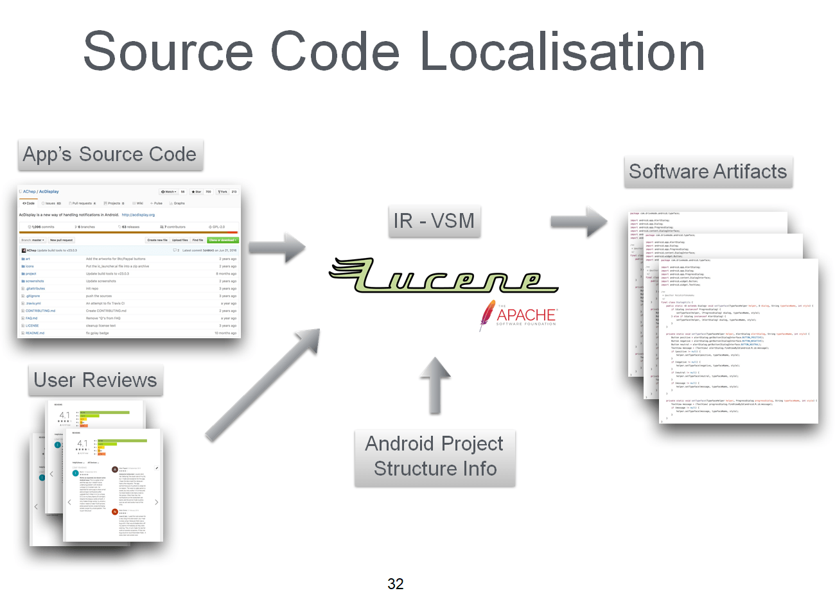Open the http://acdisplay.org link
Screen dimensions: 835x602
coord(138,215)
